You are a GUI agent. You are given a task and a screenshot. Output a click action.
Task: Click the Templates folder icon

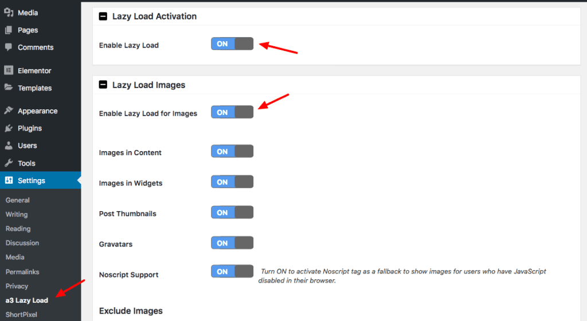tap(9, 88)
